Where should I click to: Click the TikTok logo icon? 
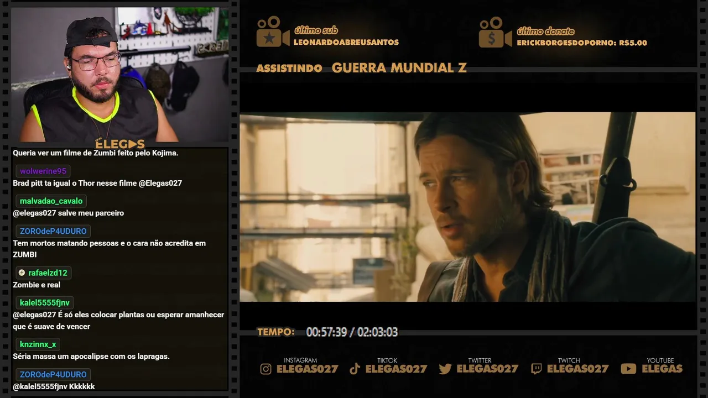pos(355,369)
